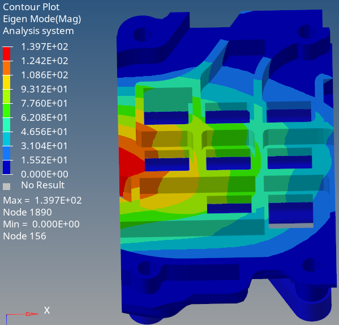Click the bottom-right mounting hole of model
This screenshot has height=325, width=339.
(311, 265)
